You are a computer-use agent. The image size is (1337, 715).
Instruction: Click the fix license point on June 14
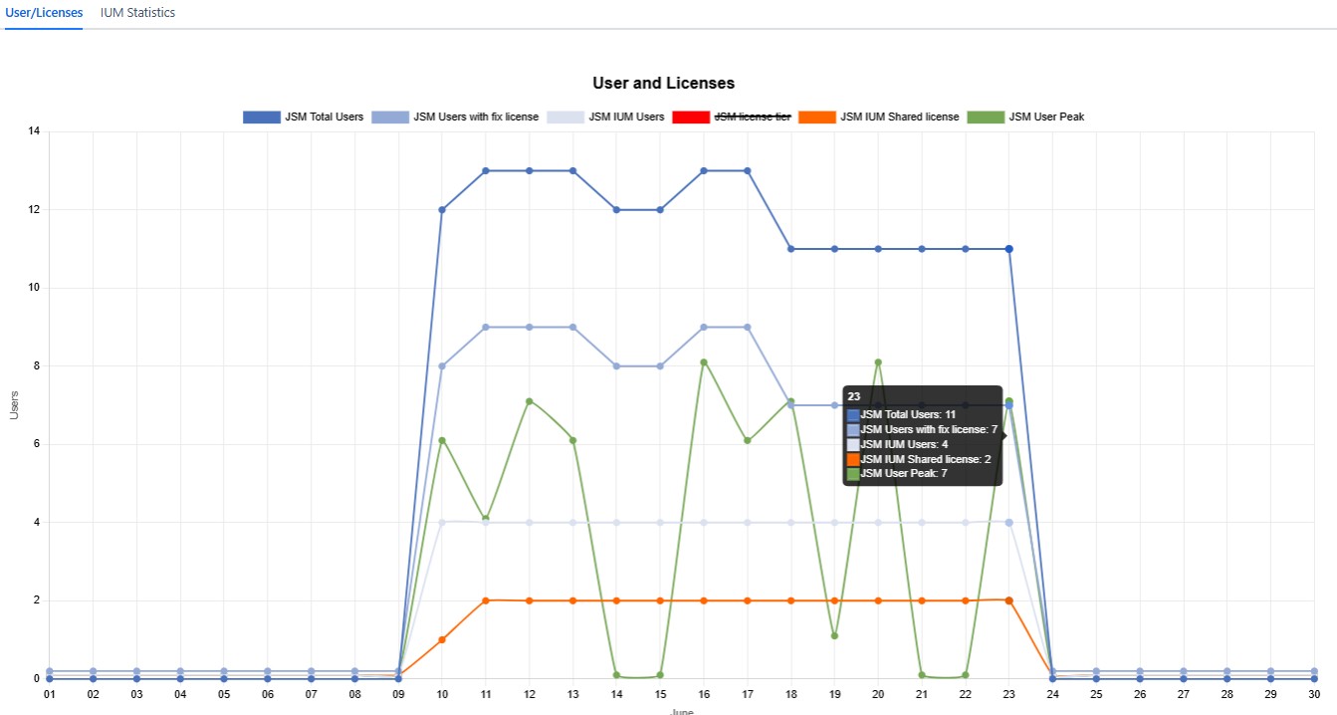pos(616,366)
